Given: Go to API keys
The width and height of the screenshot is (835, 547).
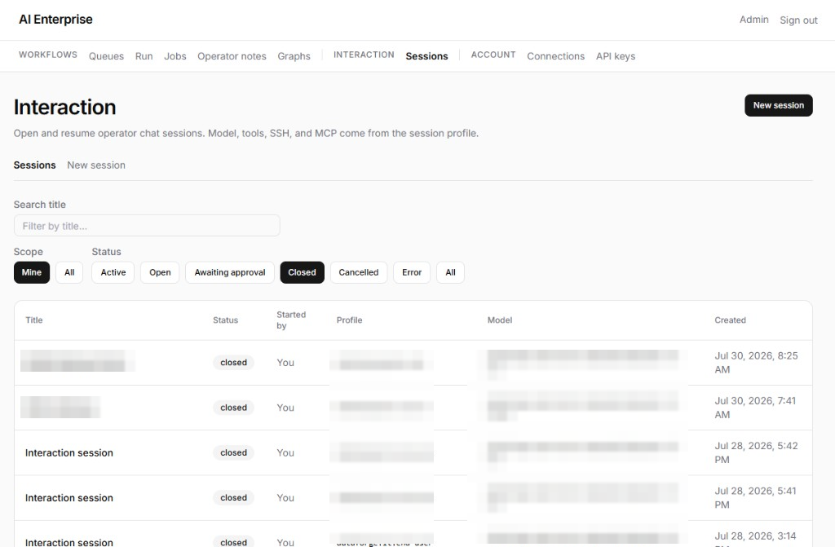Looking at the screenshot, I should (x=616, y=56).
